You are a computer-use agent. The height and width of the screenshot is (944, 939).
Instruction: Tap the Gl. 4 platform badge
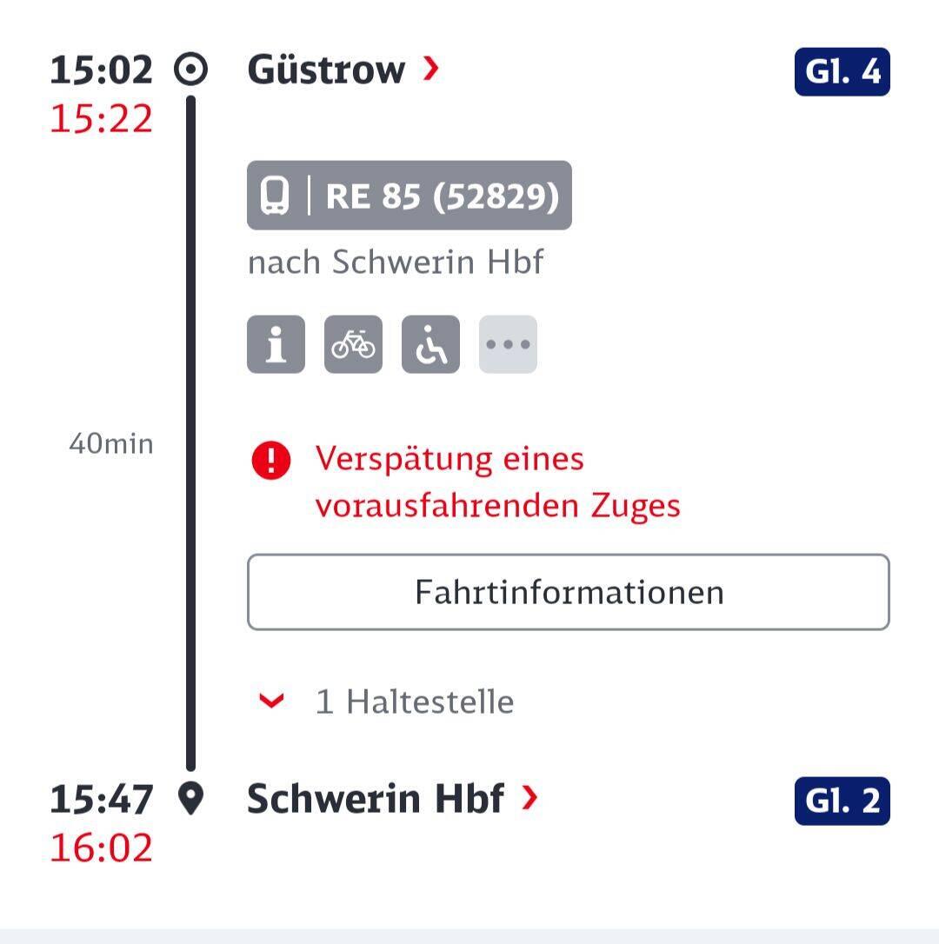(x=842, y=71)
